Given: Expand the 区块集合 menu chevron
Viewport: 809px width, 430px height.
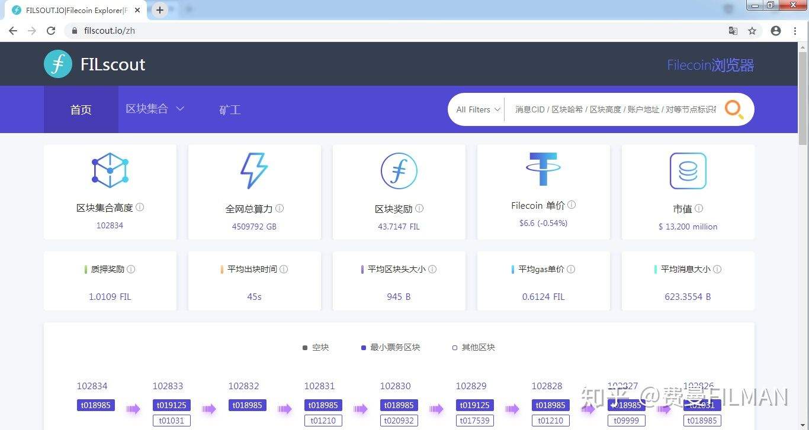Looking at the screenshot, I should click(180, 109).
